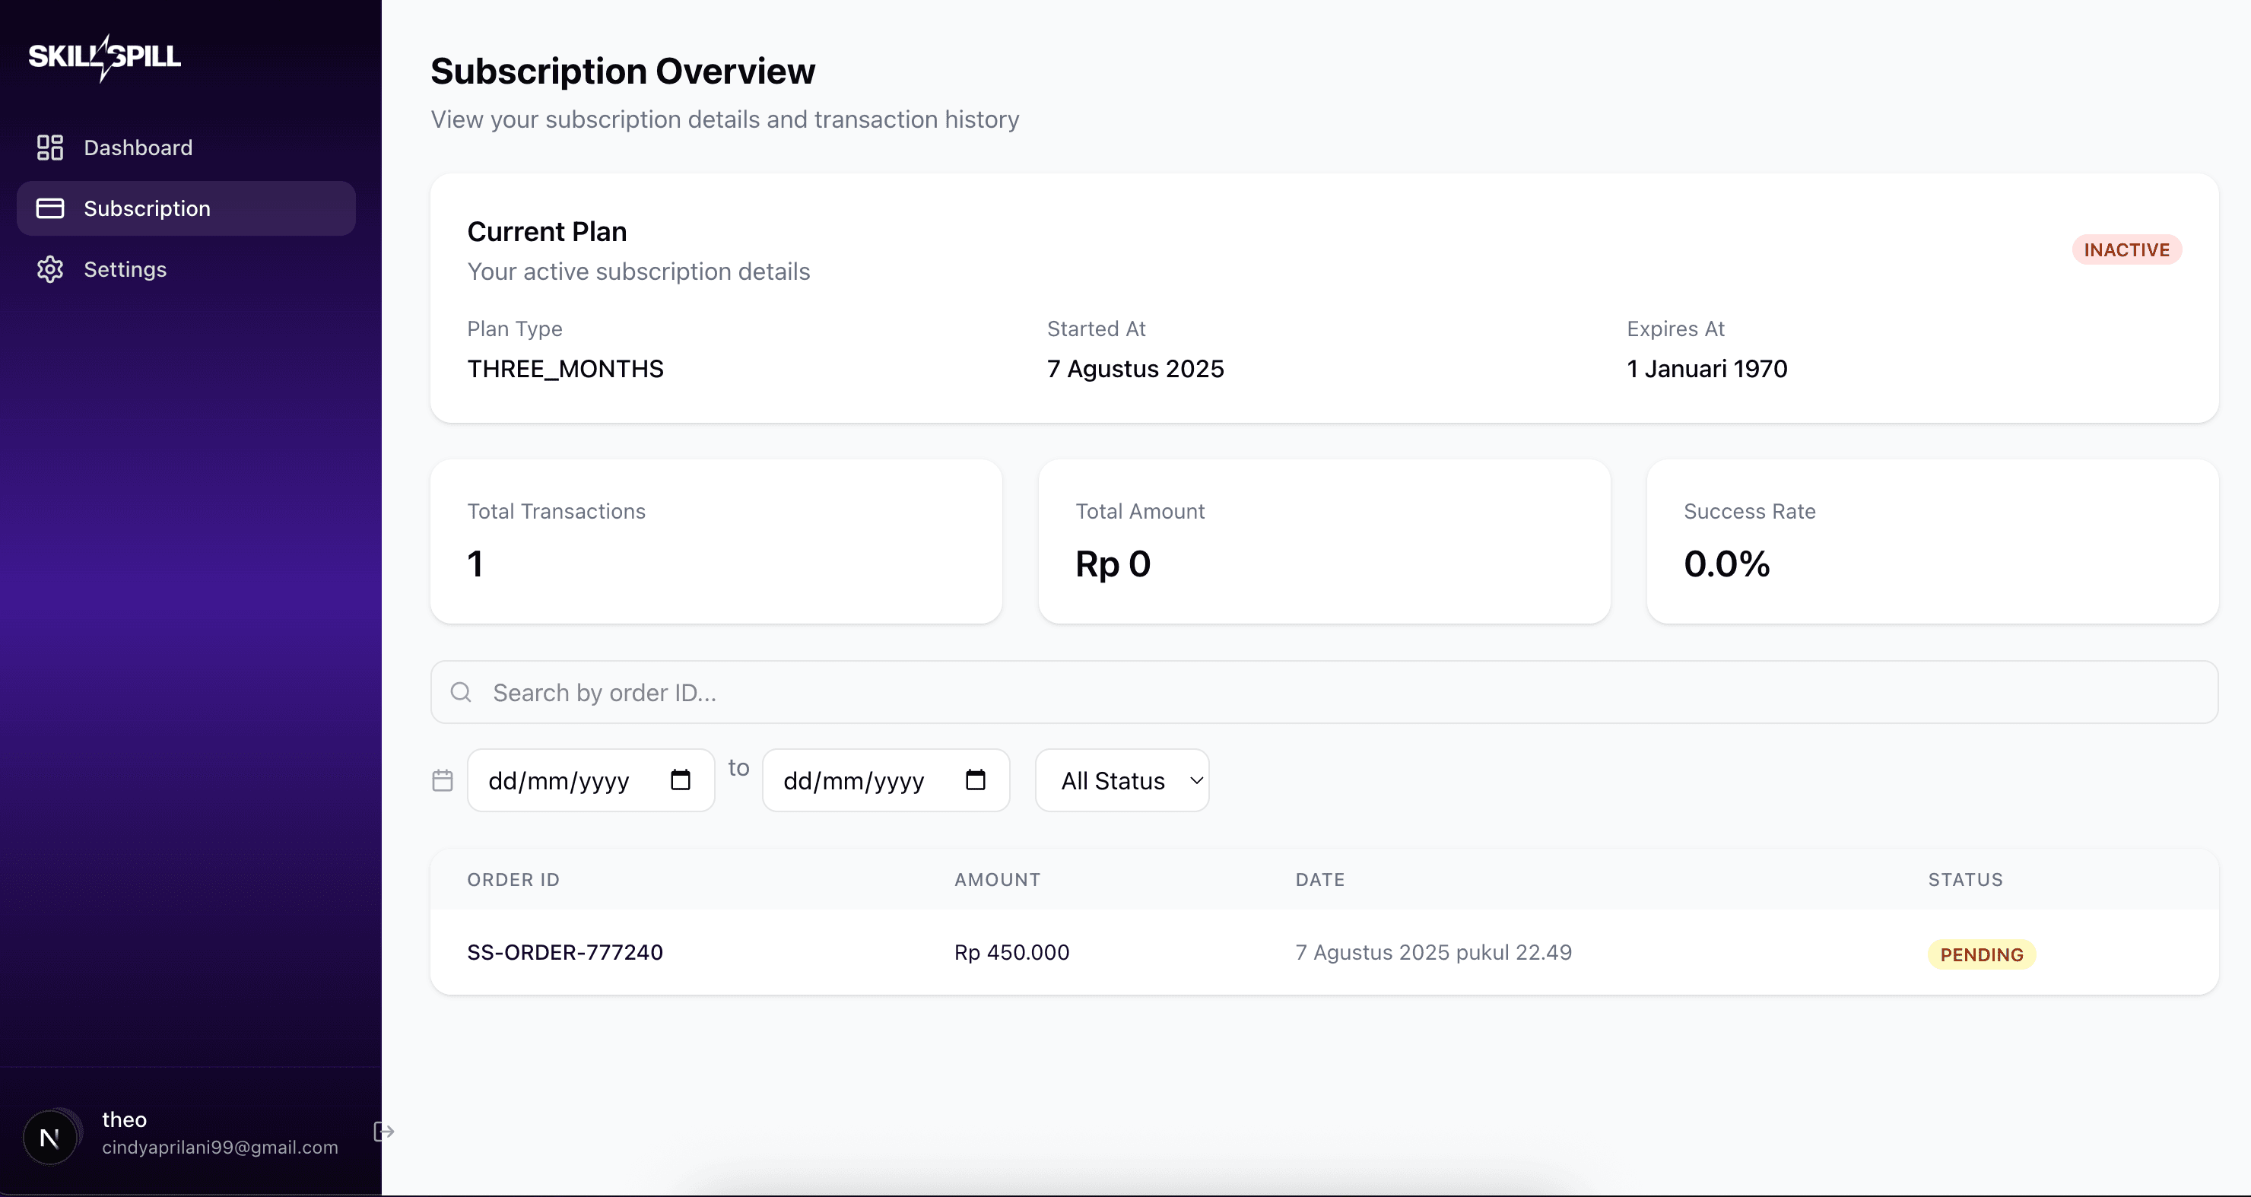This screenshot has width=2251, height=1197.
Task: Click the logout icon beside theo
Action: 383,1132
